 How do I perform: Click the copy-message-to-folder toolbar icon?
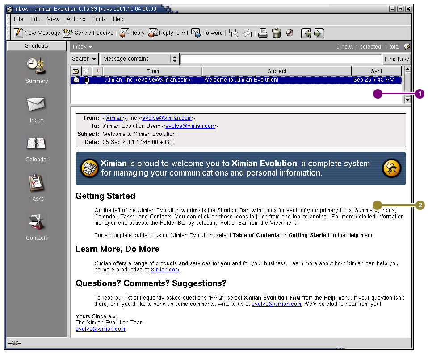pos(247,33)
